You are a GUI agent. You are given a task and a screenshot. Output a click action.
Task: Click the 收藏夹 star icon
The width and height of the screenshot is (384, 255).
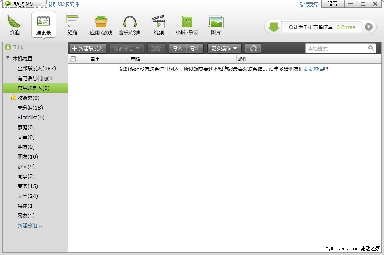(13, 98)
